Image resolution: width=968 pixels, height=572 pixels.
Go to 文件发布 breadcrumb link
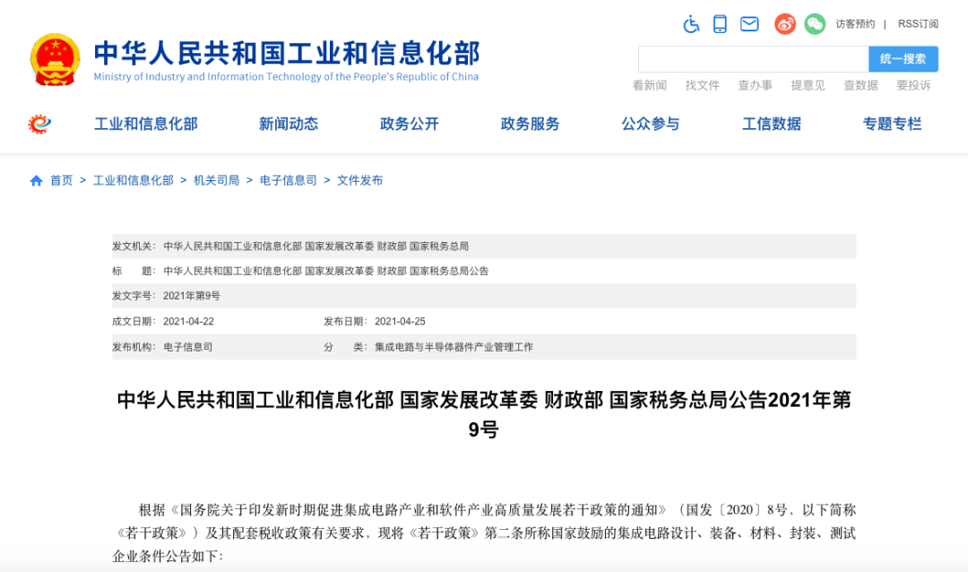[x=359, y=180]
